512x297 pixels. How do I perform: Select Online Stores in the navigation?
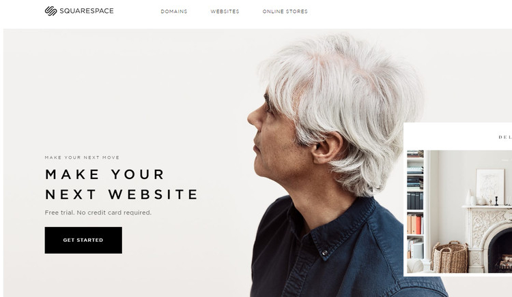click(285, 12)
